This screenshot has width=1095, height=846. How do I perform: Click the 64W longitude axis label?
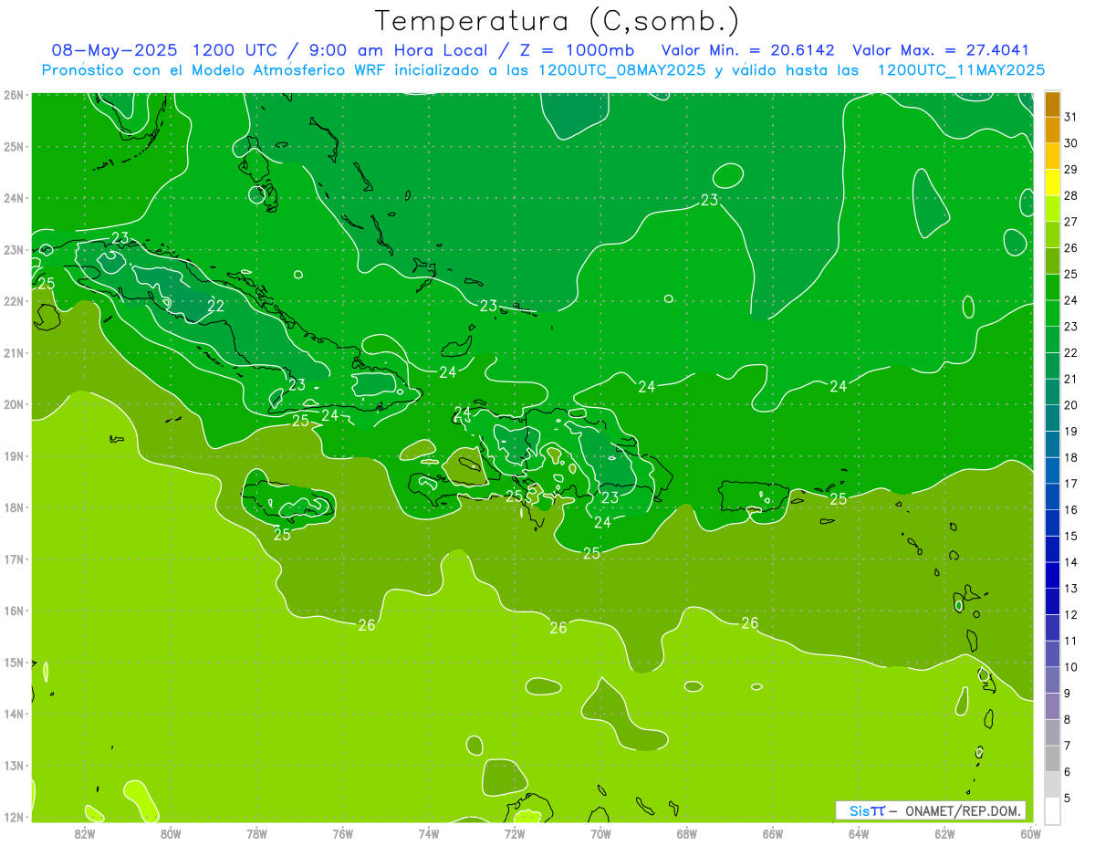859,833
